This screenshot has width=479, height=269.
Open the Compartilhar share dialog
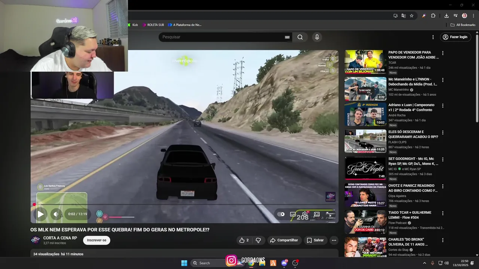pyautogui.click(x=284, y=240)
